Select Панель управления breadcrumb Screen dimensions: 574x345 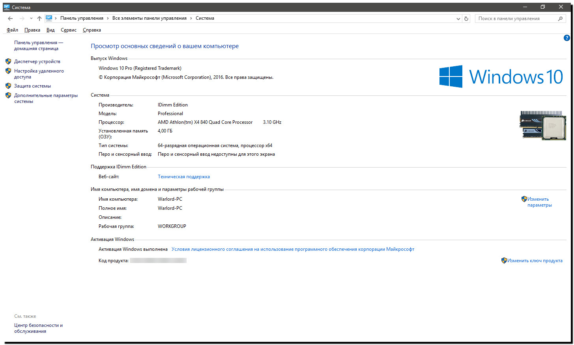click(x=82, y=18)
